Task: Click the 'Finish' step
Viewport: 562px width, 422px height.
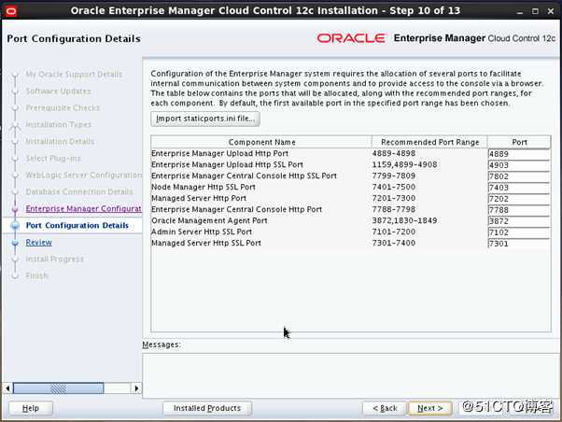Action: click(x=37, y=275)
